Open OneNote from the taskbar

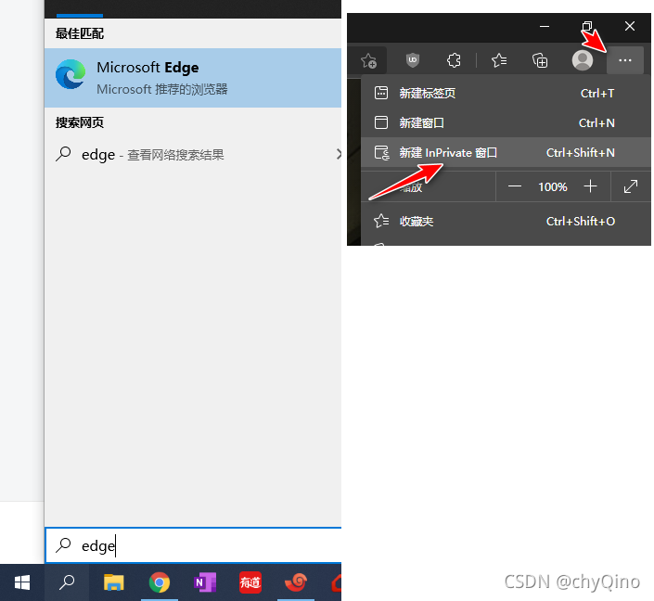pyautogui.click(x=205, y=582)
